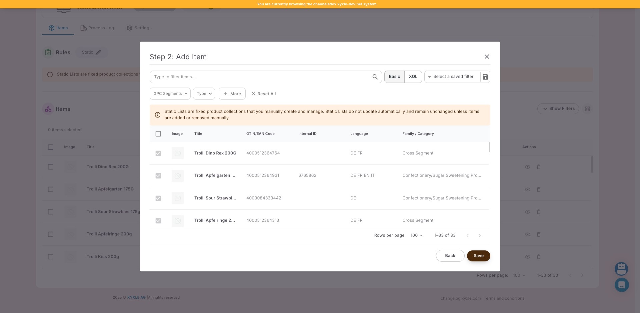Open the Select a saved filter dropdown
Screen dimensions: 640x313
pos(452,77)
